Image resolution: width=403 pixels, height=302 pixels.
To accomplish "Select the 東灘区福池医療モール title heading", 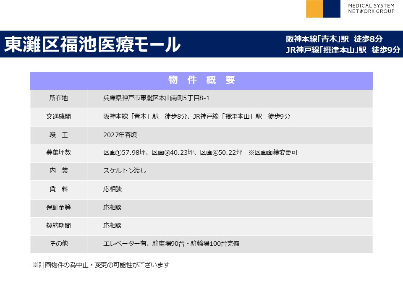I will point(92,44).
